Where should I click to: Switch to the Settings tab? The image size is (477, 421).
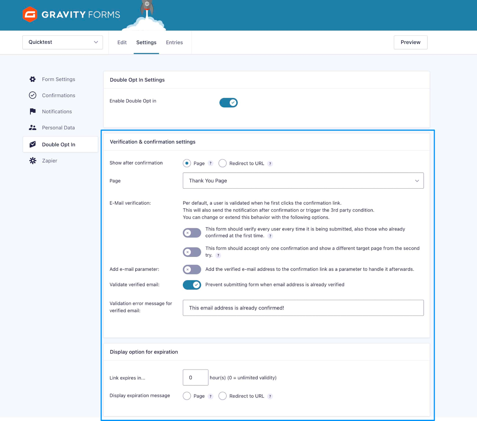pos(146,42)
